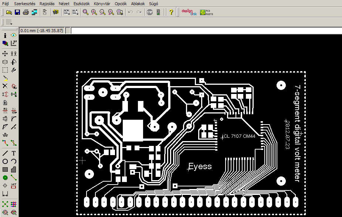
Task: Open the grid settings dropdown
Action: tap(9, 22)
